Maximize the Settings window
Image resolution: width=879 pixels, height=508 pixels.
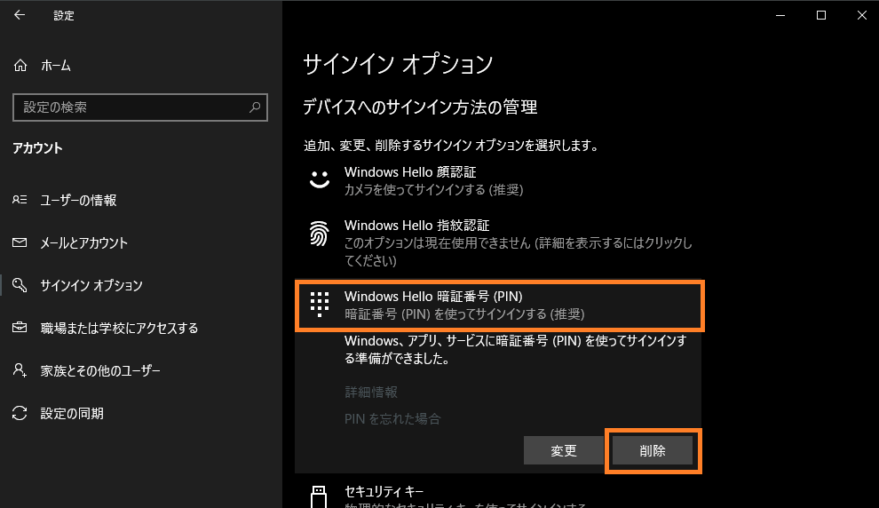click(x=821, y=15)
